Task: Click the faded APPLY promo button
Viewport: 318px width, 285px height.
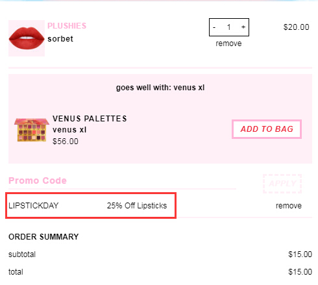Action: (282, 184)
